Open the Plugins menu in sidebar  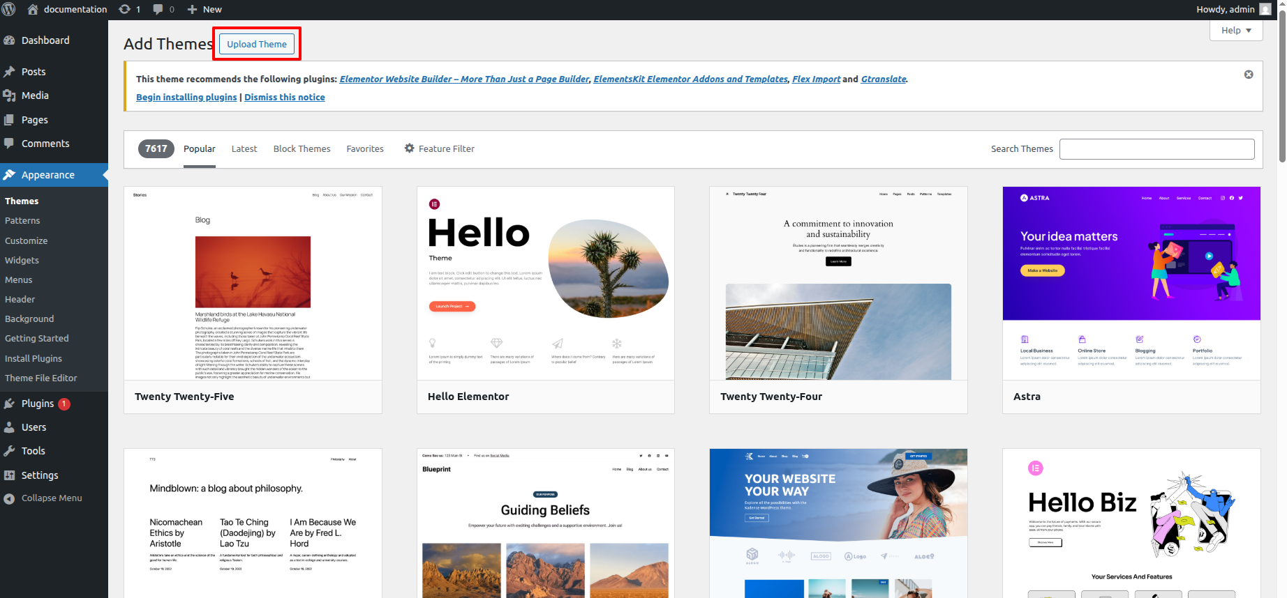[x=38, y=404]
